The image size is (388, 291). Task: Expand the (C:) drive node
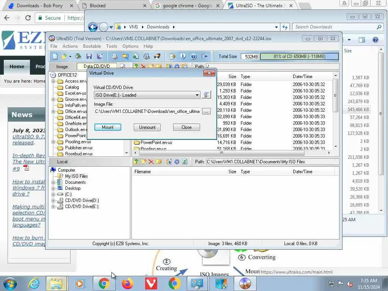(x=53, y=194)
